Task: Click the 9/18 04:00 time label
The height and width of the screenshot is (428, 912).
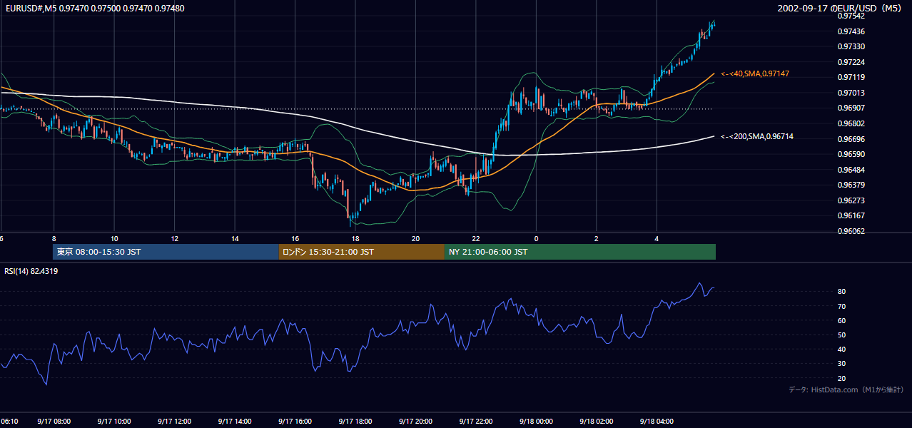Action: tap(657, 422)
